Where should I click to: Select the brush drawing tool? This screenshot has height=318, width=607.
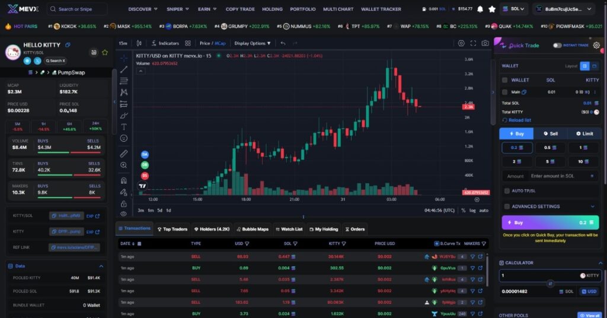click(123, 116)
